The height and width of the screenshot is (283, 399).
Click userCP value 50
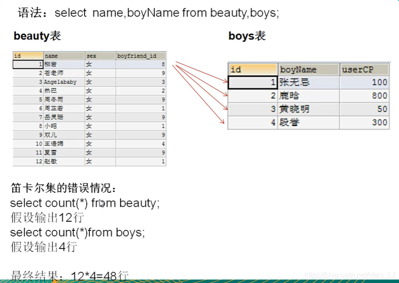[365, 109]
